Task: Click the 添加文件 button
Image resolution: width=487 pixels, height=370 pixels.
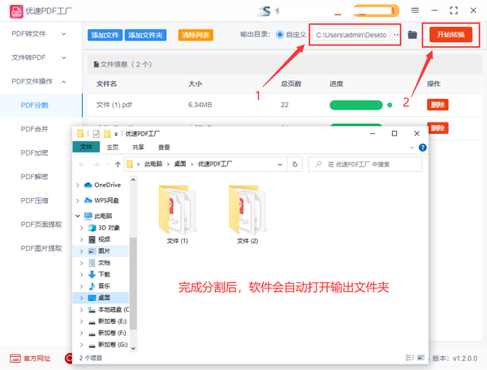Action: (x=105, y=35)
